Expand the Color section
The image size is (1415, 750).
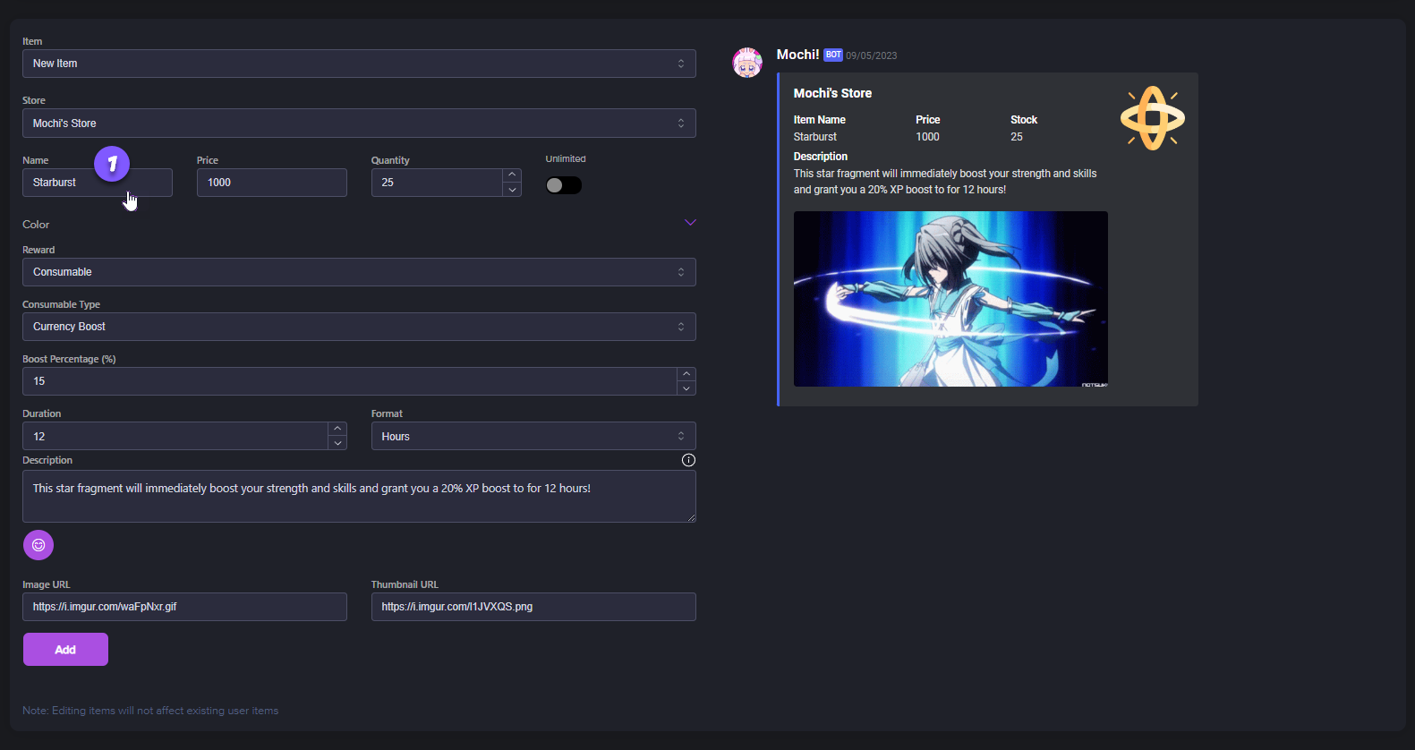(690, 223)
